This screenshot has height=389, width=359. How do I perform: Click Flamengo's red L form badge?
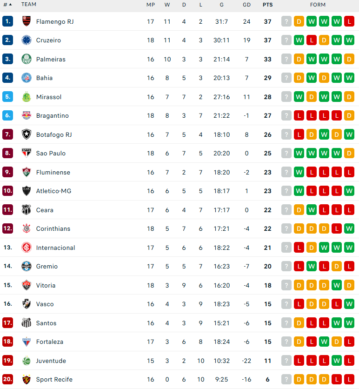coord(349,21)
